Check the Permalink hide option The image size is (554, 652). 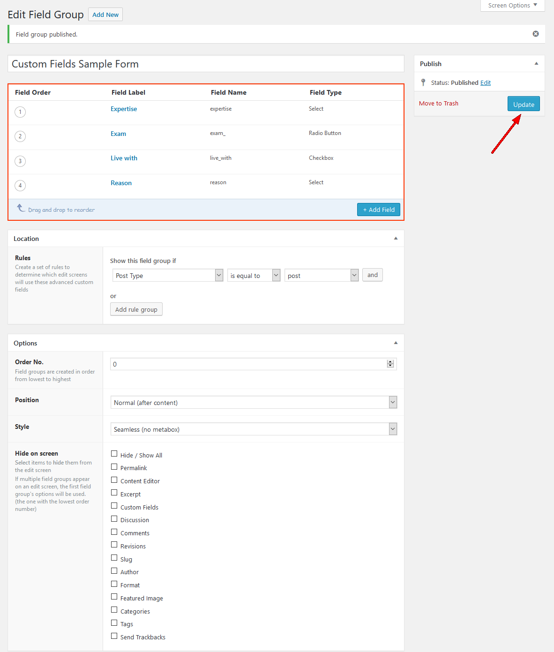[x=114, y=467]
